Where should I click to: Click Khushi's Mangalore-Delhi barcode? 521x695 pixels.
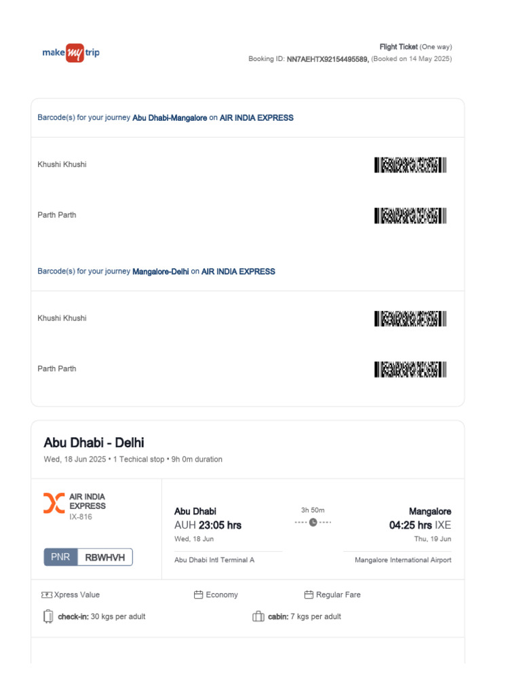coord(410,318)
